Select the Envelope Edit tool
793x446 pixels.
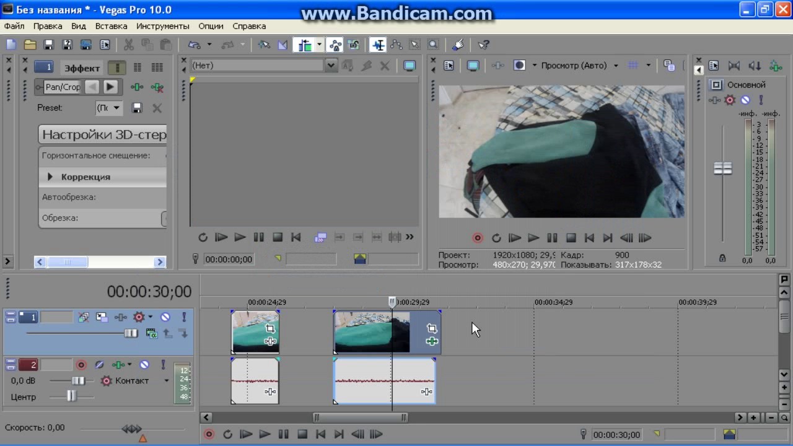click(x=396, y=45)
